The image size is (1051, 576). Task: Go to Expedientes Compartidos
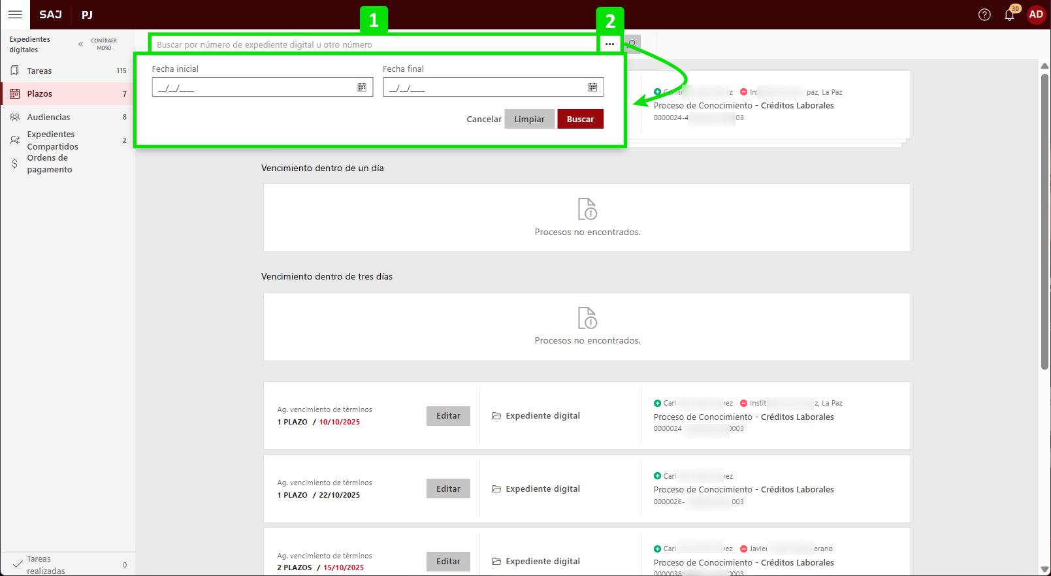[52, 140]
